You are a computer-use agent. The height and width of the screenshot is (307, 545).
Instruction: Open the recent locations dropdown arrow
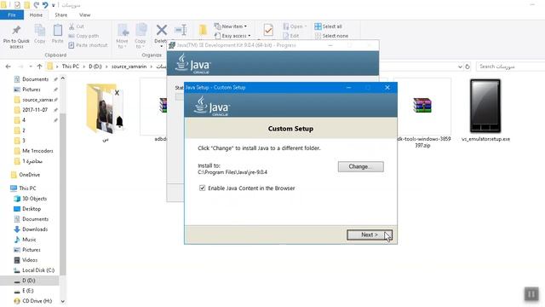click(31, 67)
